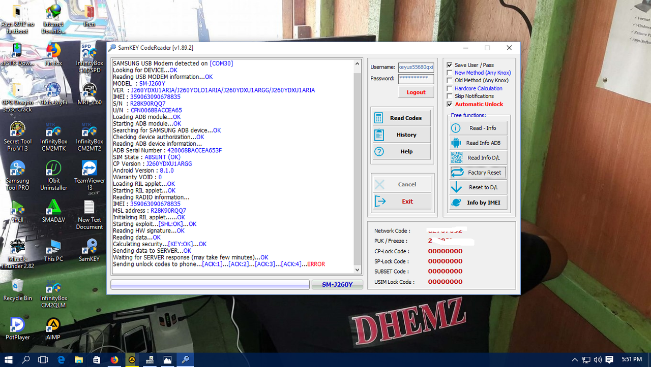Click the log scrollbar down arrow
Screen dimensions: 651x367
[357, 270]
